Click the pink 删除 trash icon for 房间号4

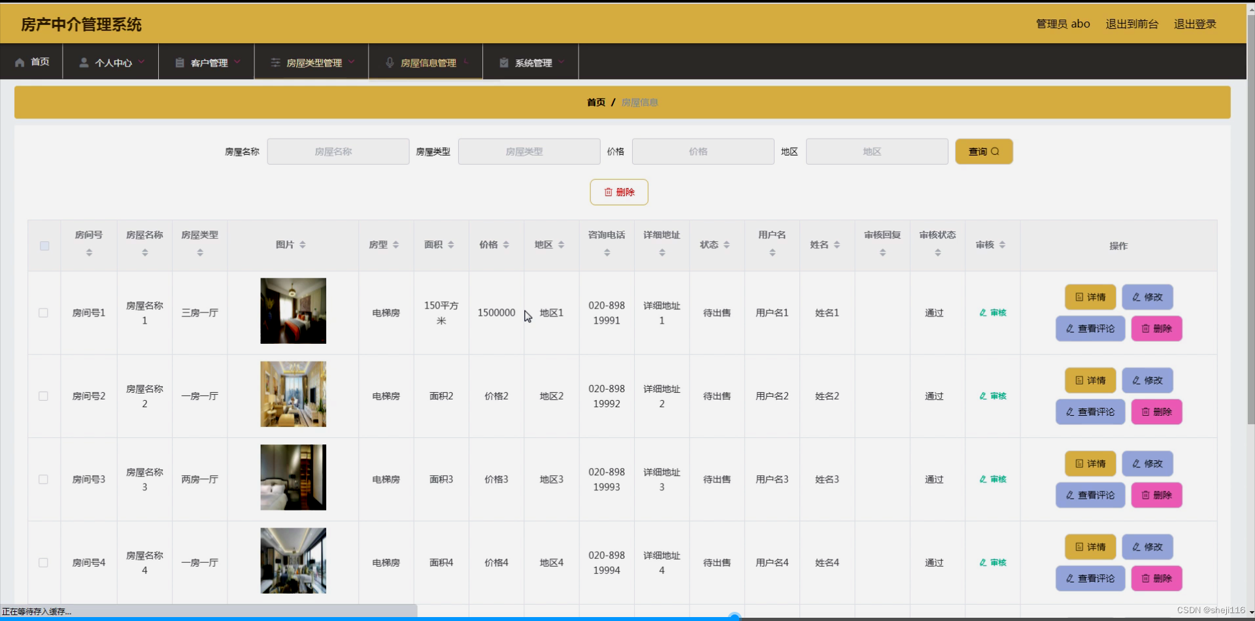coord(1146,578)
